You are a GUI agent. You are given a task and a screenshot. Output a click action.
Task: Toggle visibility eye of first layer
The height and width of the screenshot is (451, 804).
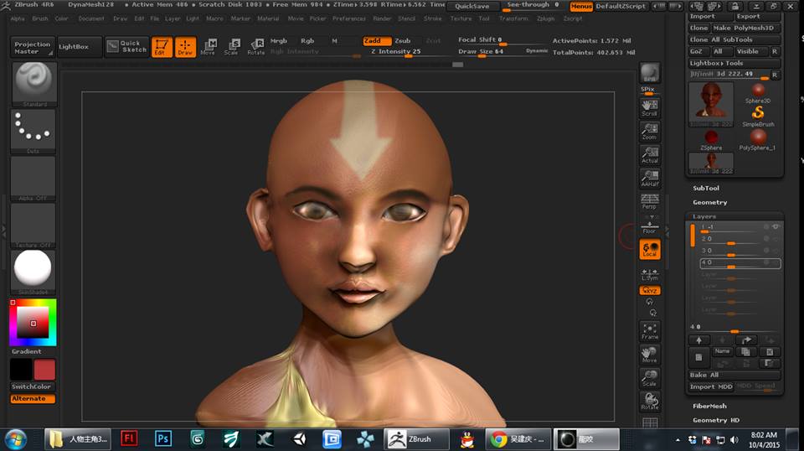click(x=776, y=227)
